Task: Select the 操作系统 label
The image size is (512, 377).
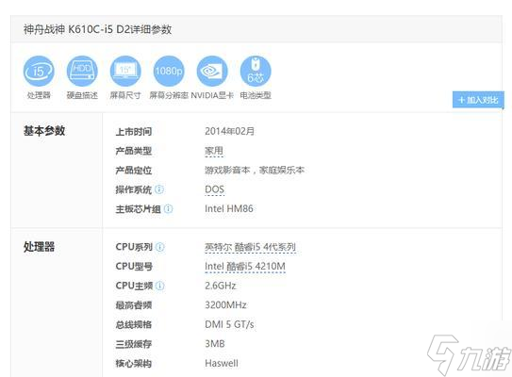Action: tap(134, 189)
